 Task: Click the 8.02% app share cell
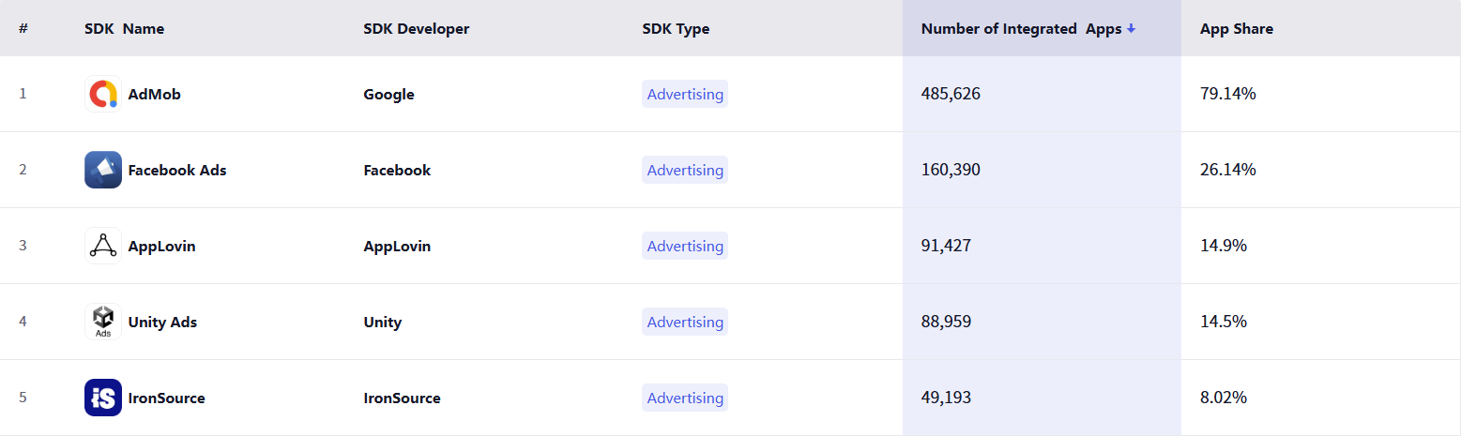(x=1224, y=398)
